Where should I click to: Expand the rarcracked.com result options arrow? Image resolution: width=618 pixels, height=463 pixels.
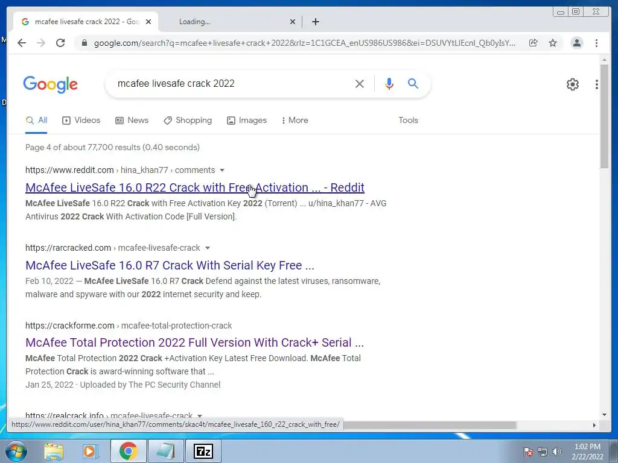208,248
